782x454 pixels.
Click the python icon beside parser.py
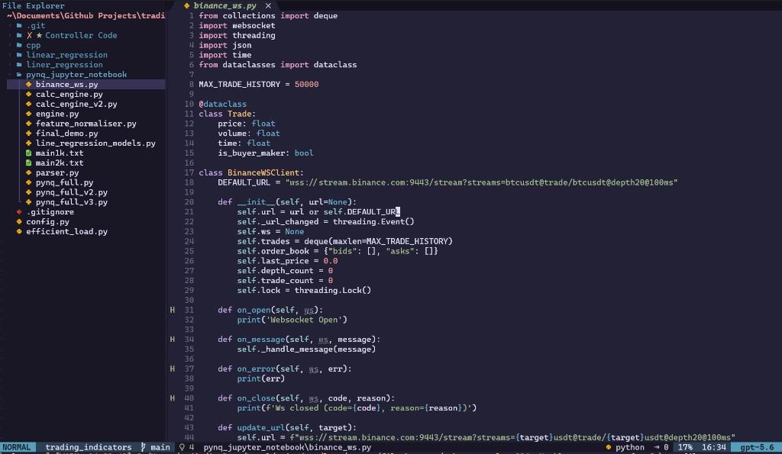coord(28,172)
